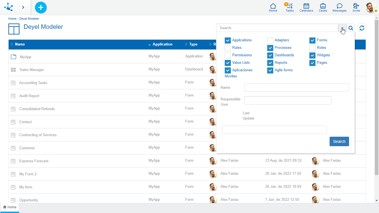
Task: Click the Search button in filter panel
Action: pos(339,141)
